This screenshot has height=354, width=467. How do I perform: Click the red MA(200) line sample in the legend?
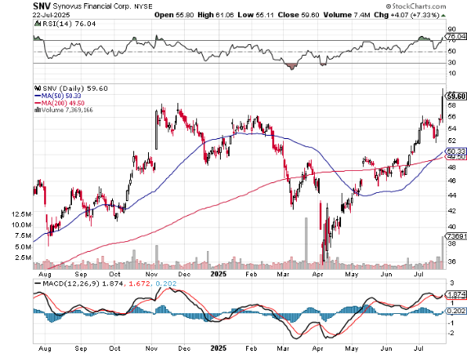38,103
